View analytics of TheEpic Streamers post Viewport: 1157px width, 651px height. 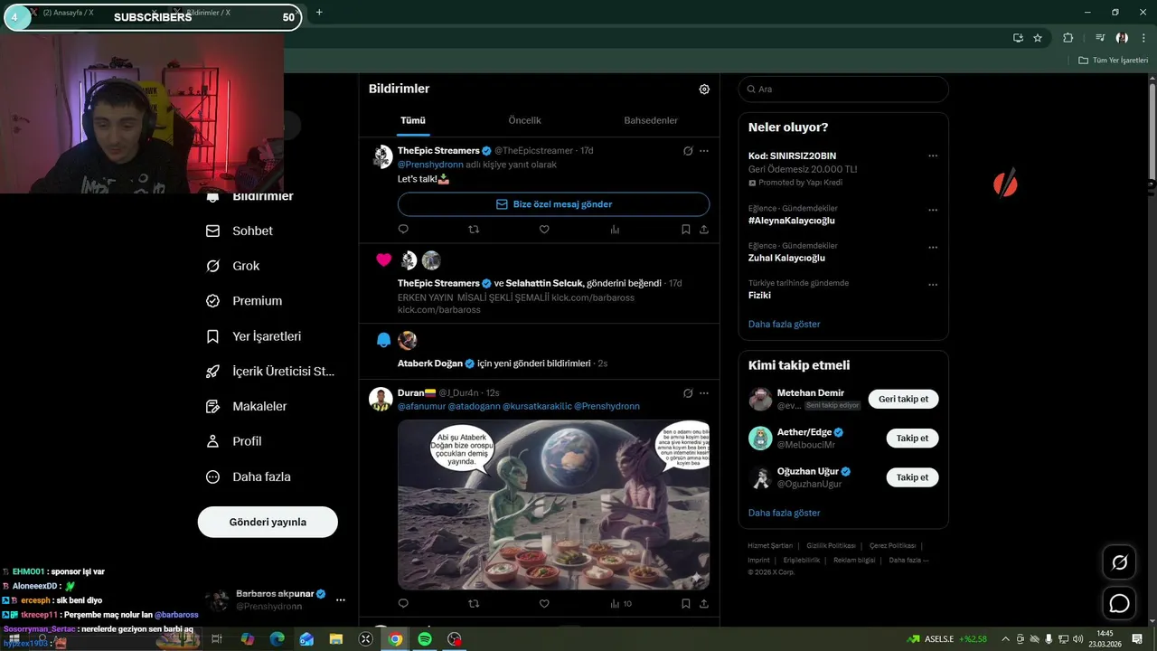coord(615,230)
